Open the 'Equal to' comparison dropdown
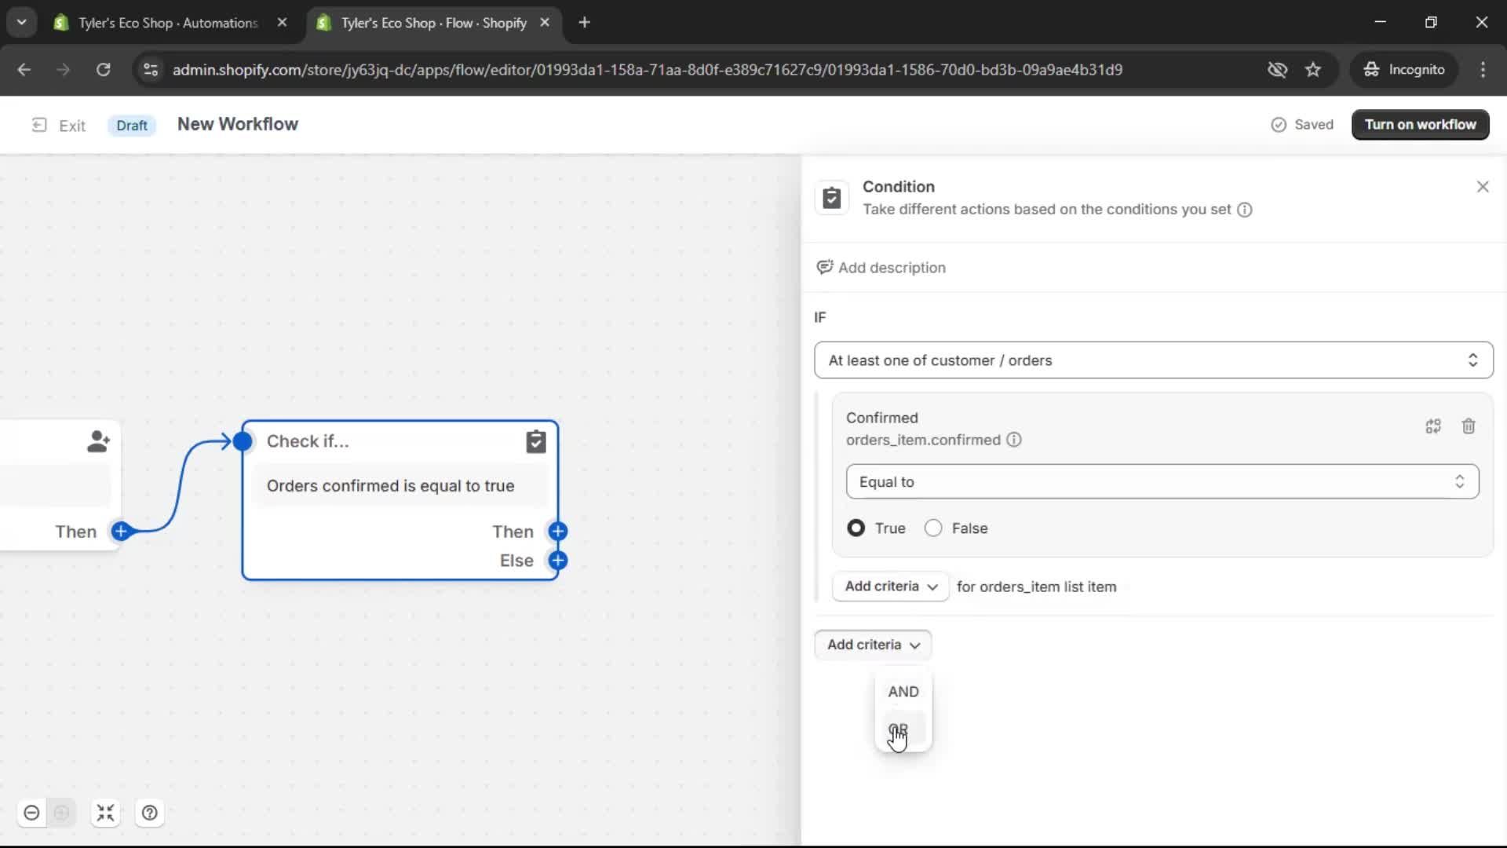This screenshot has height=848, width=1507. point(1162,481)
